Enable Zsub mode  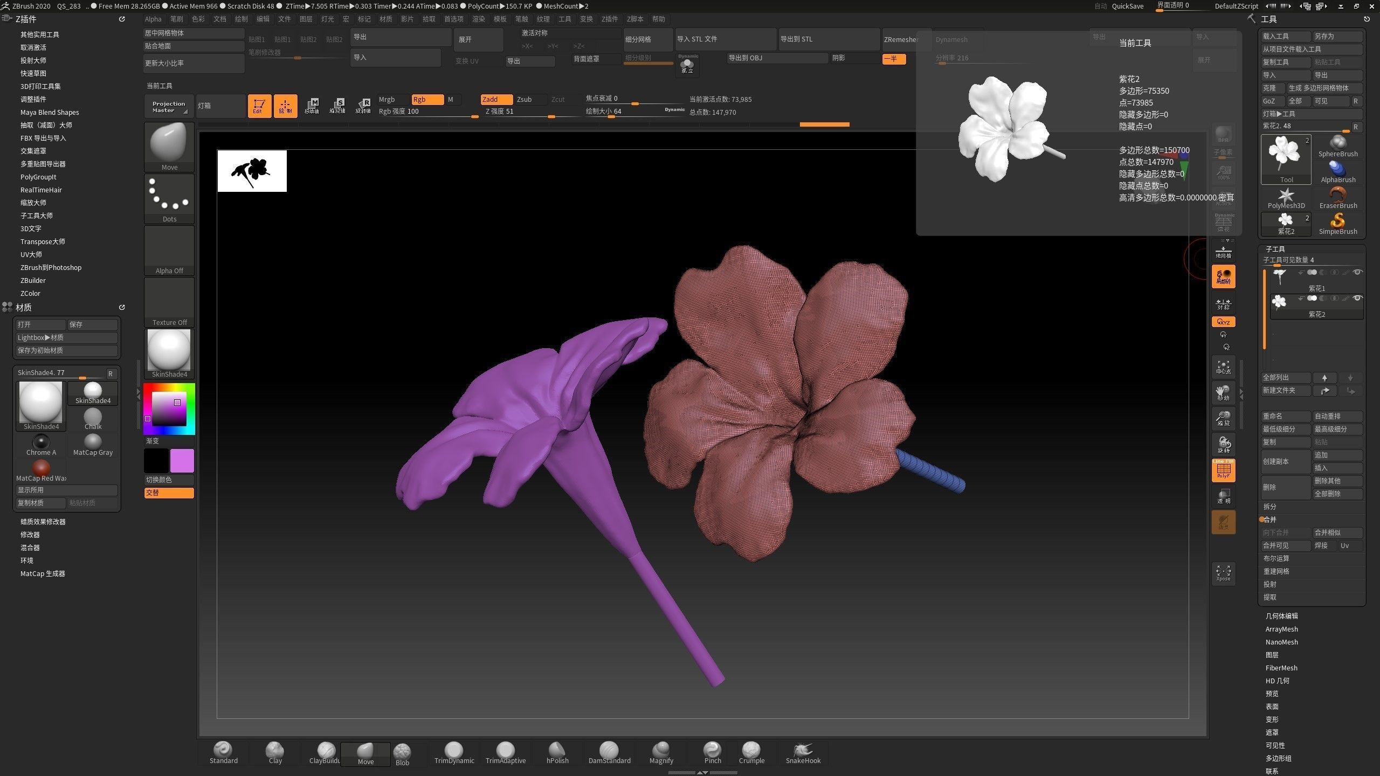(524, 99)
